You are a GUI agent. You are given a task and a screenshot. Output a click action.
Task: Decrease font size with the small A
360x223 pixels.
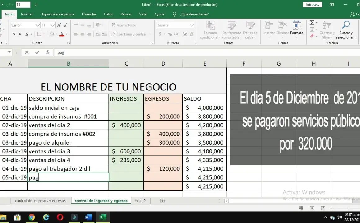pos(65,25)
